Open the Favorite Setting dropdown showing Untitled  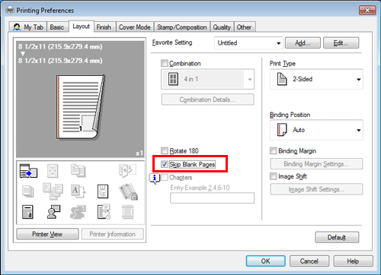248,43
